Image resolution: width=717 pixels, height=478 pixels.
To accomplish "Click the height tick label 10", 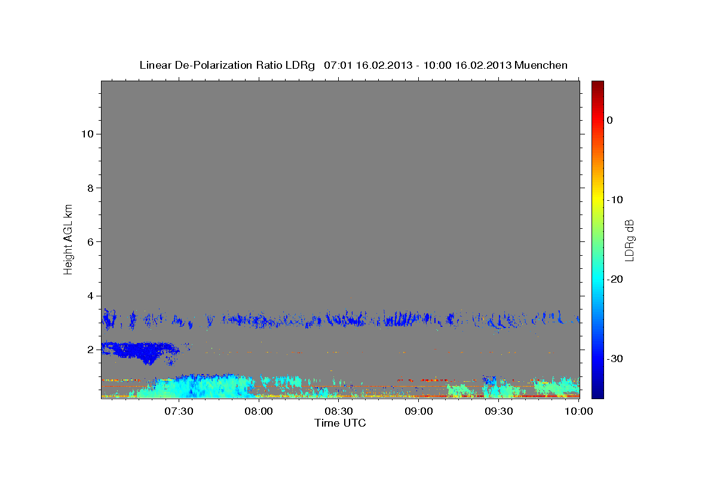I will click(x=87, y=134).
